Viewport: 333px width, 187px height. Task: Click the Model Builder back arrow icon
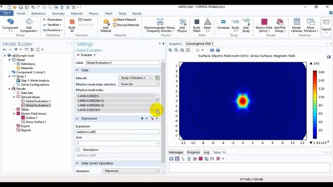(5, 49)
